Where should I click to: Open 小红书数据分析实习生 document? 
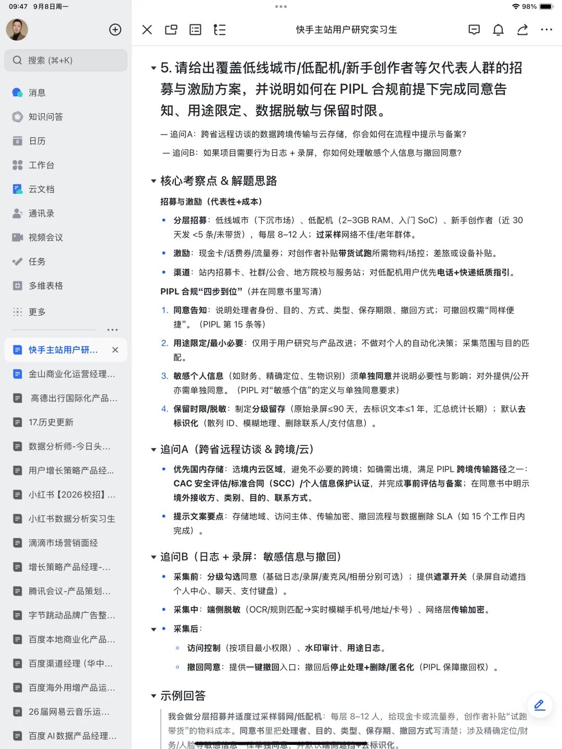66,519
